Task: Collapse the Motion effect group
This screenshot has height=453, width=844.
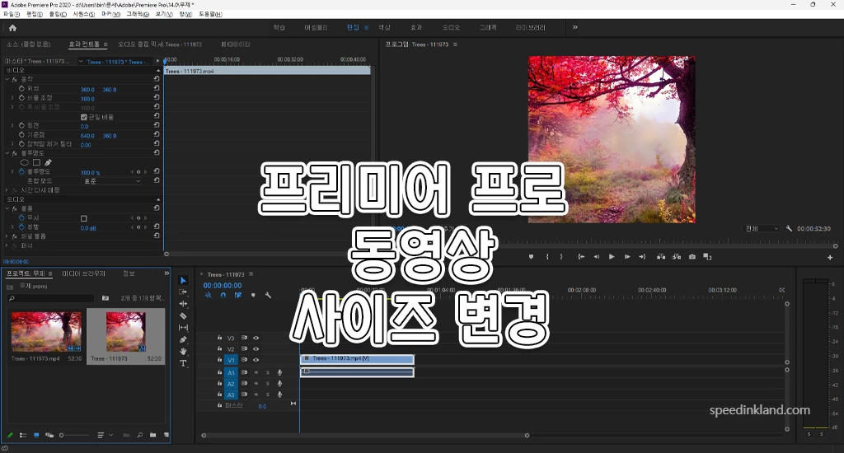Action: click(7, 79)
